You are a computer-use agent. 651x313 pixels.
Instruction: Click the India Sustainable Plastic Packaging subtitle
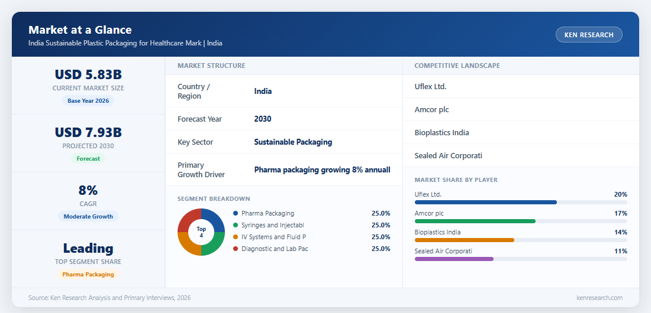click(x=125, y=43)
